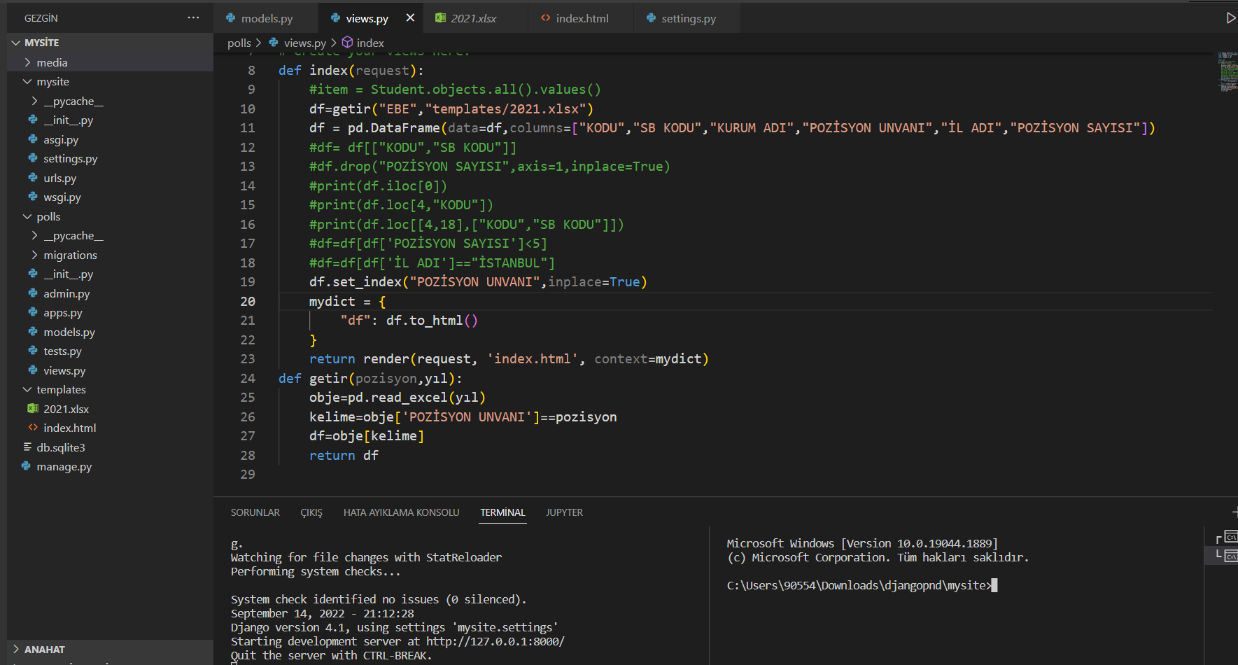Open __init__.py under mysite folder
Screen dimensions: 1238x665
pyautogui.click(x=68, y=120)
